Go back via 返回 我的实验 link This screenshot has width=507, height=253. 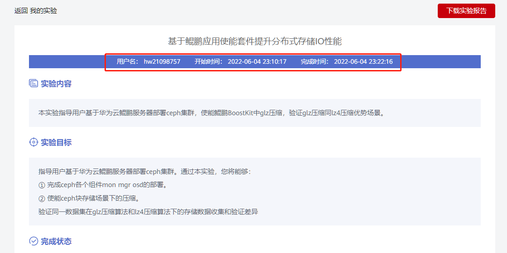click(x=36, y=11)
